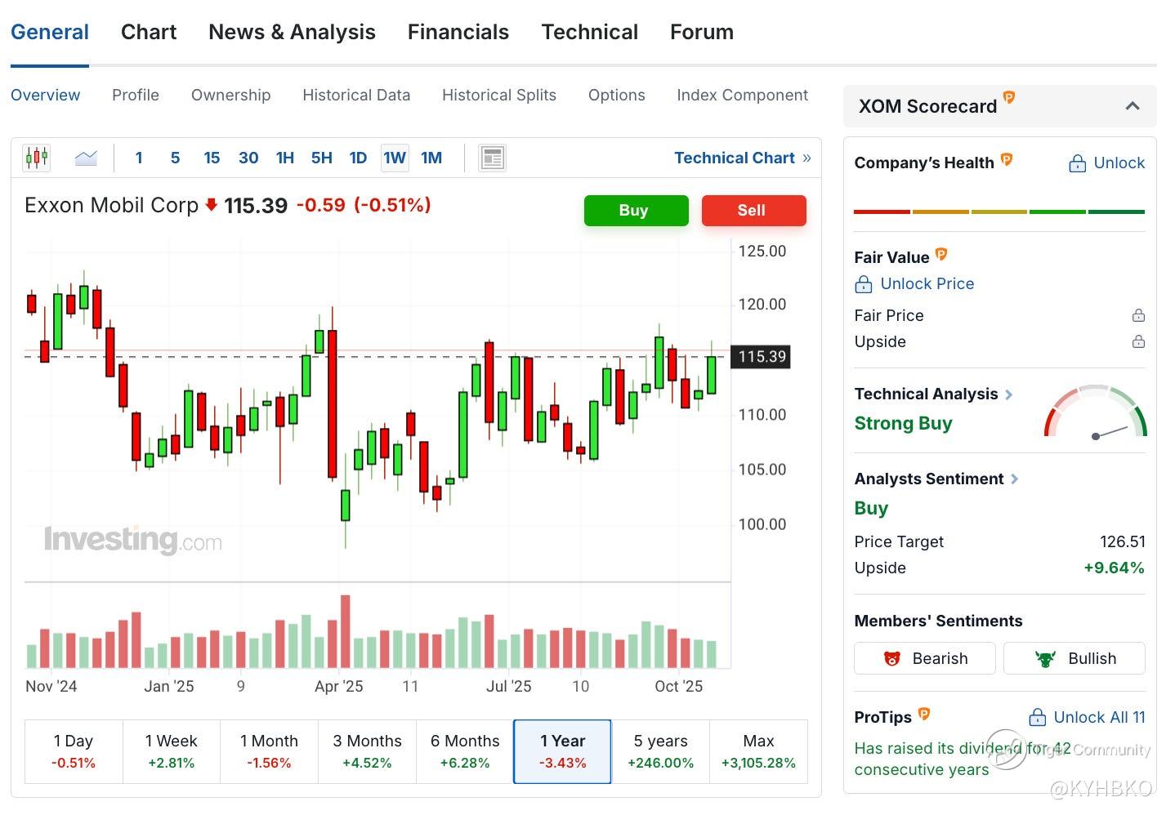Vote Bearish in Members' Sentiments

(925, 658)
